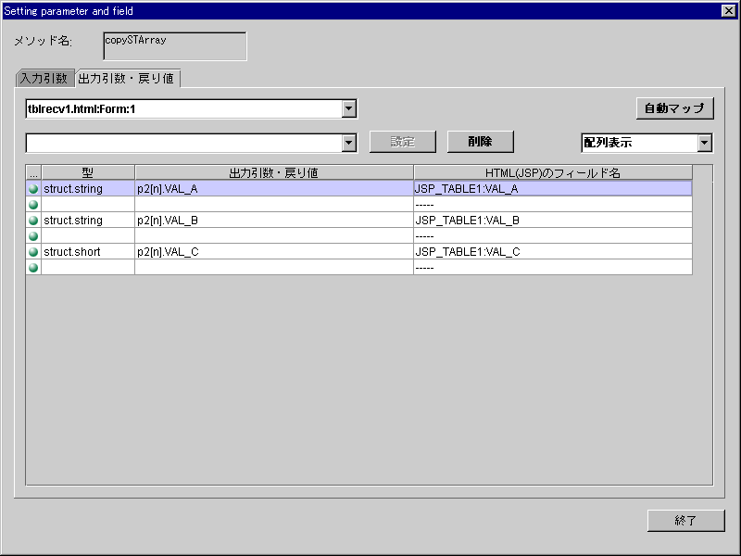Click the green icon in the empty row below VAL_A

(x=33, y=205)
